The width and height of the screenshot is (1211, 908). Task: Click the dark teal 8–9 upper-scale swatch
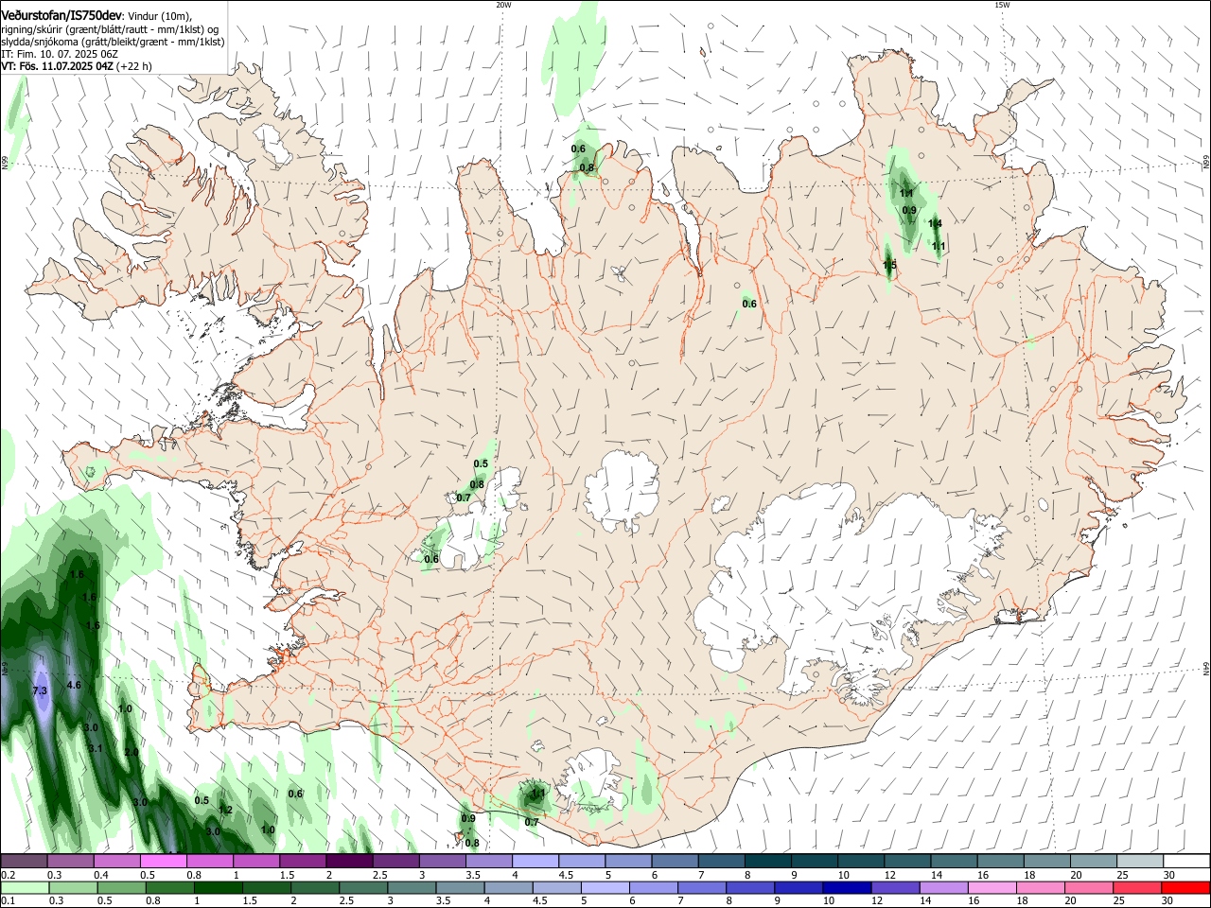(x=768, y=861)
